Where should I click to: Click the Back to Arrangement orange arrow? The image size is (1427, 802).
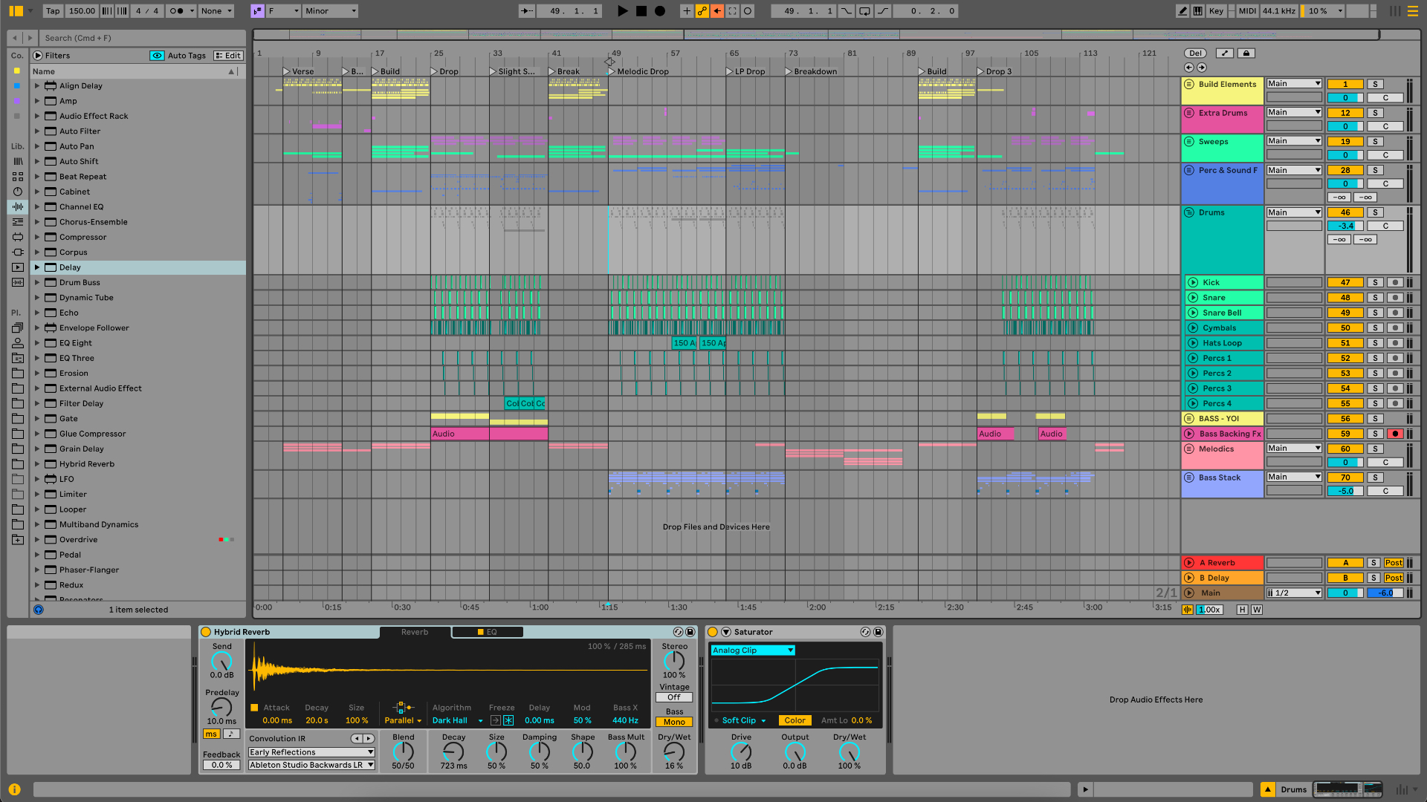(x=716, y=10)
